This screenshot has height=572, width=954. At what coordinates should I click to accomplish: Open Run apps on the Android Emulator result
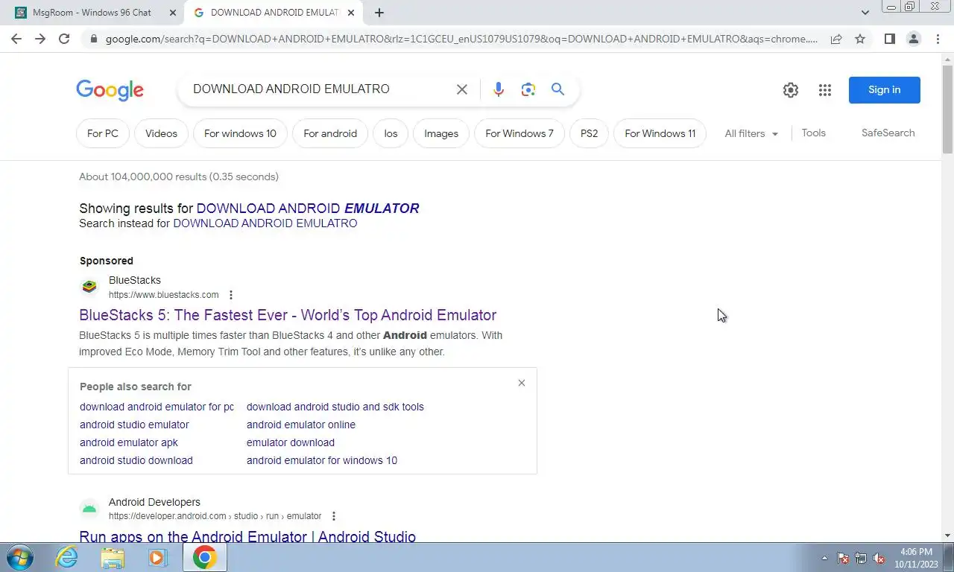click(x=247, y=536)
